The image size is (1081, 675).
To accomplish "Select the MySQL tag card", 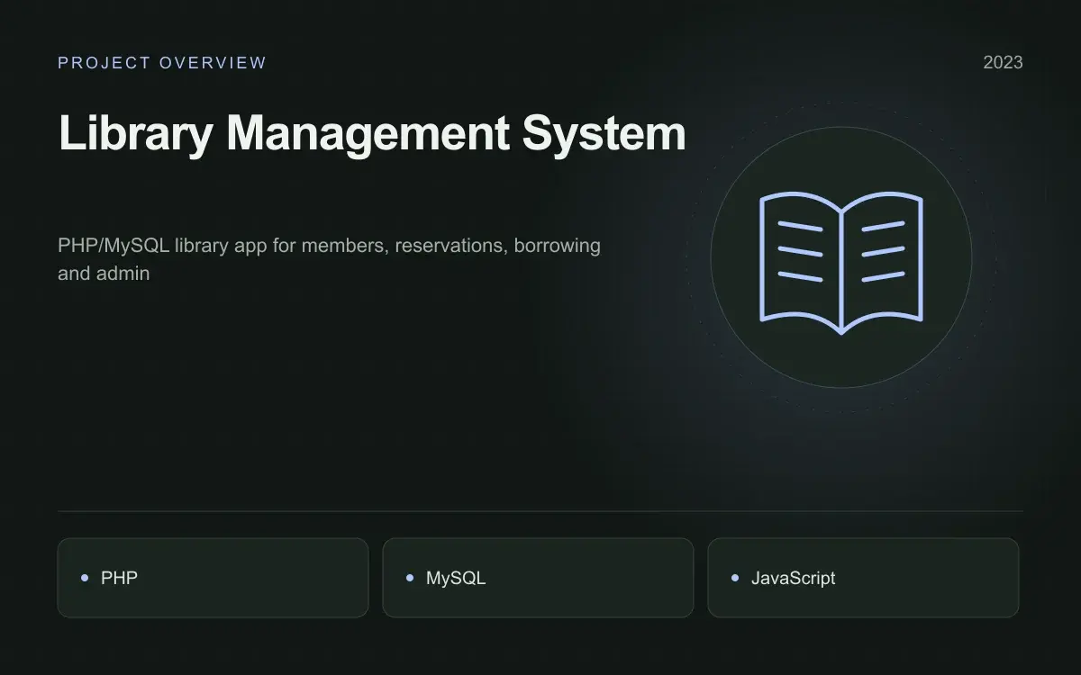I will [538, 578].
